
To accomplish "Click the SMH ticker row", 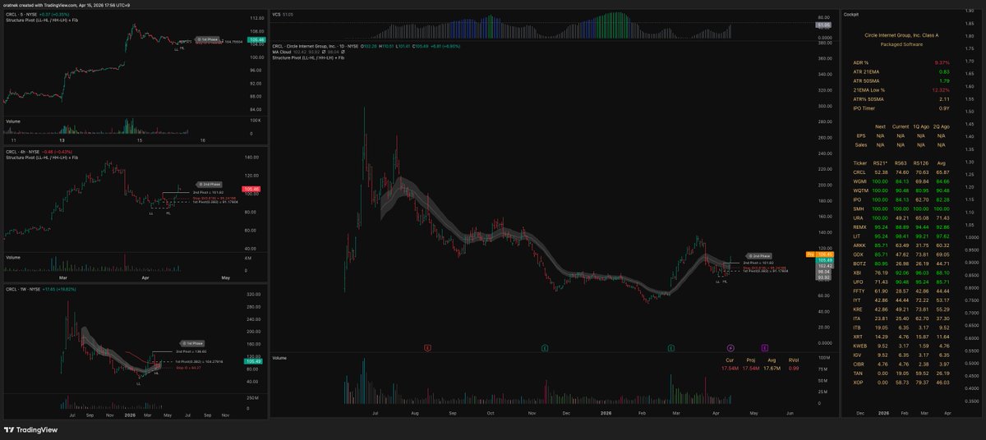I will 901,209.
